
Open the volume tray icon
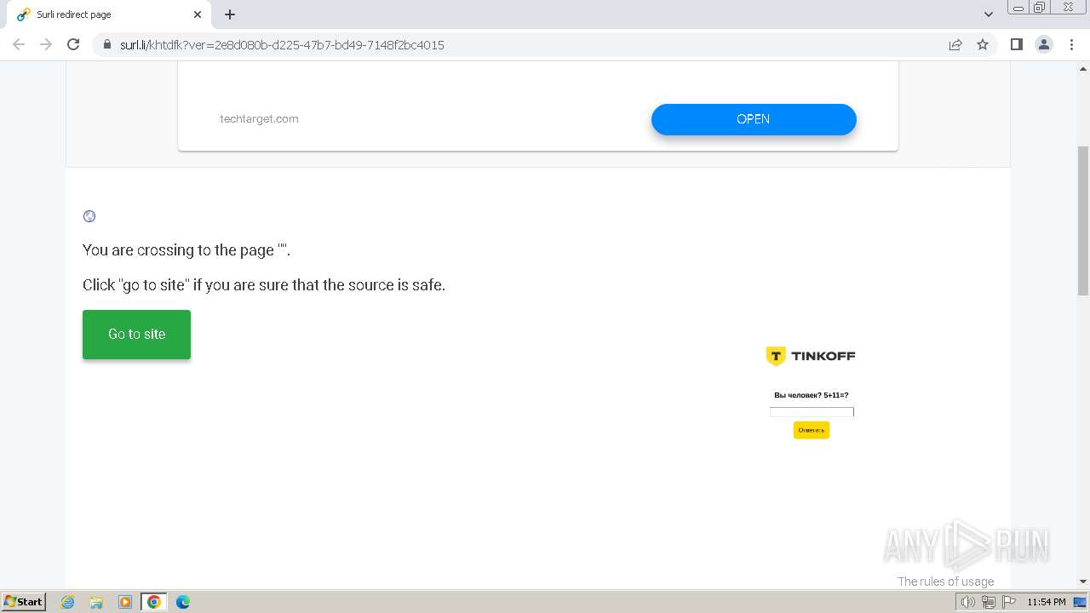tap(968, 602)
